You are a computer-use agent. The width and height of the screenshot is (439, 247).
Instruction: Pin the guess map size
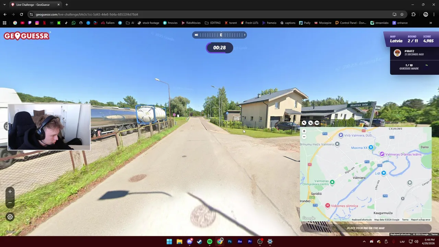317,123
